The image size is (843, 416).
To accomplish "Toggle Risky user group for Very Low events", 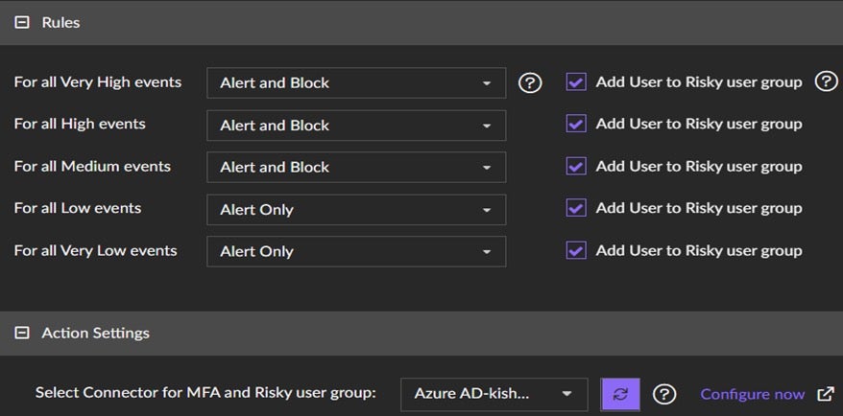I will pyautogui.click(x=576, y=250).
